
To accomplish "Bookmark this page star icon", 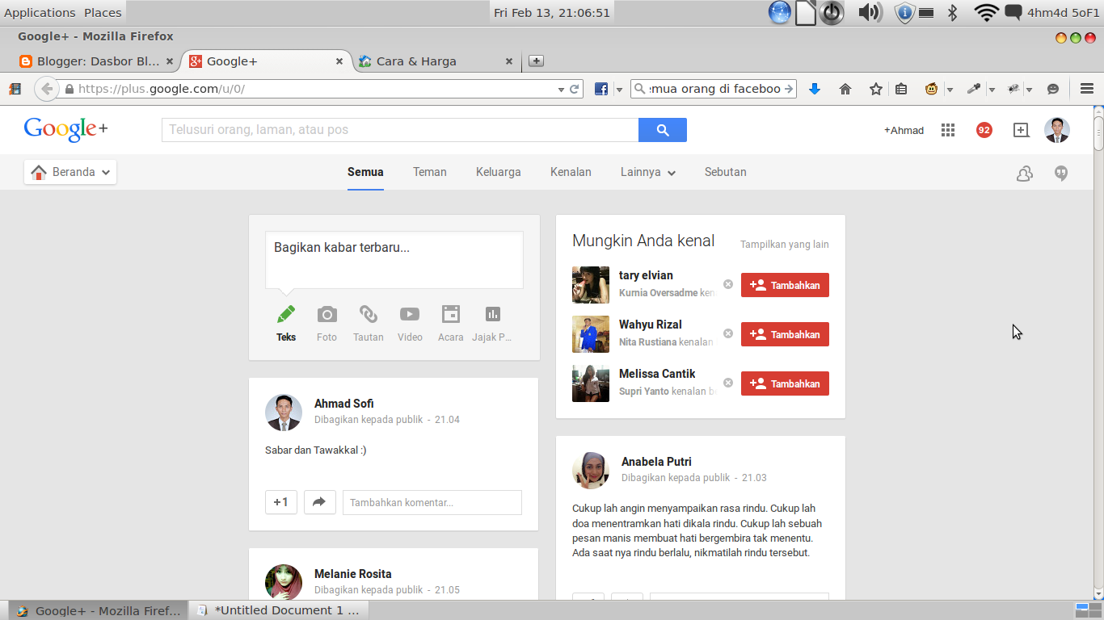I will coord(876,89).
